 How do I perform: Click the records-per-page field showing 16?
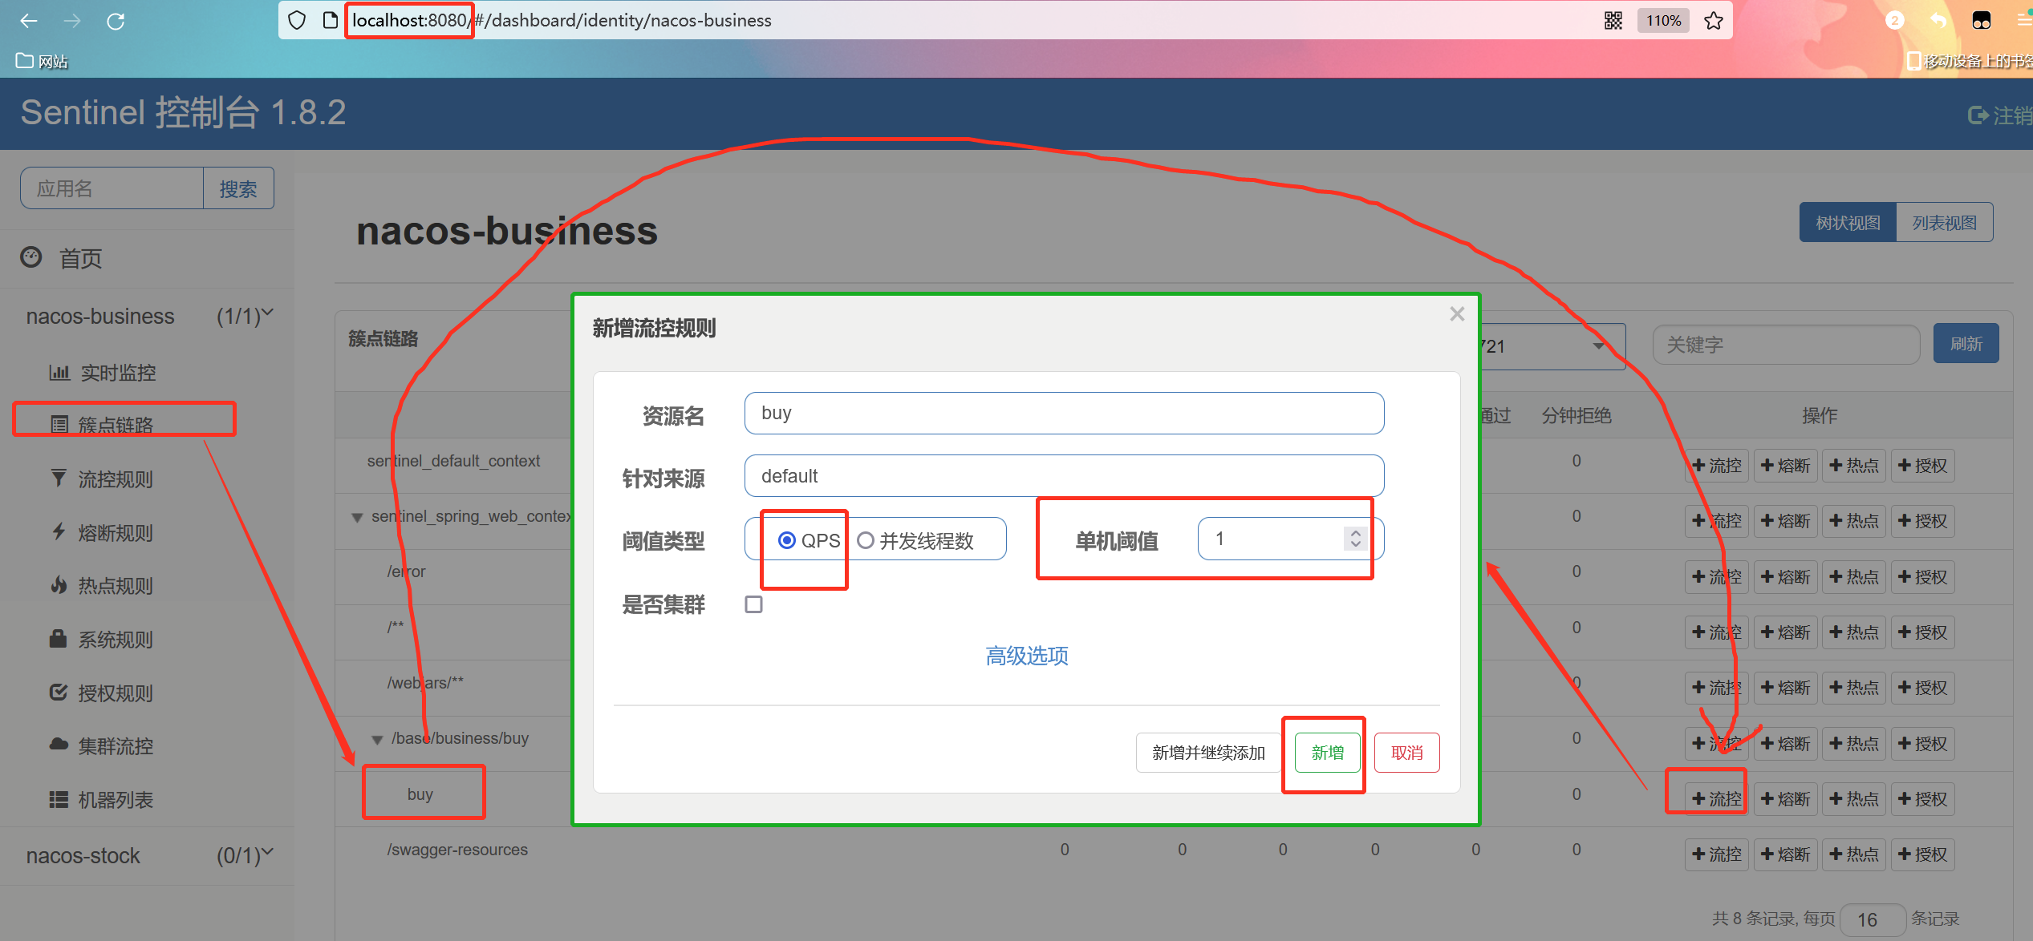pyautogui.click(x=1873, y=919)
